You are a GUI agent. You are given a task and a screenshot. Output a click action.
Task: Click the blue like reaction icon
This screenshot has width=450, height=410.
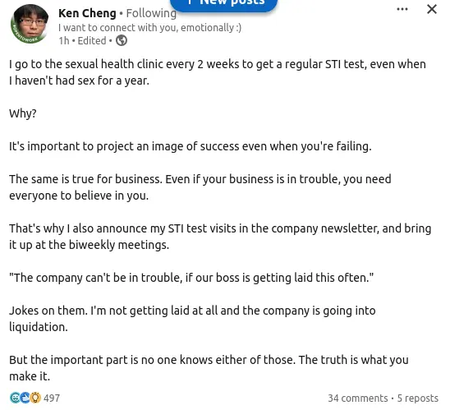coord(25,398)
